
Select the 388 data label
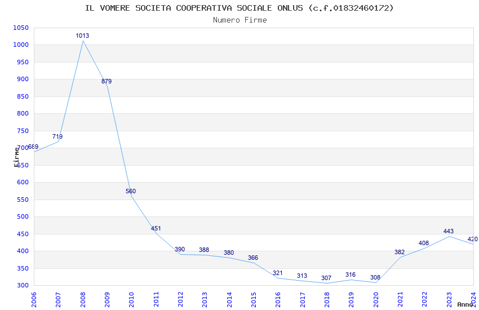204,250
